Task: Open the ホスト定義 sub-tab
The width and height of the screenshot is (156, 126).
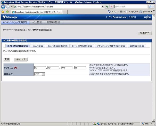Action: (38, 46)
